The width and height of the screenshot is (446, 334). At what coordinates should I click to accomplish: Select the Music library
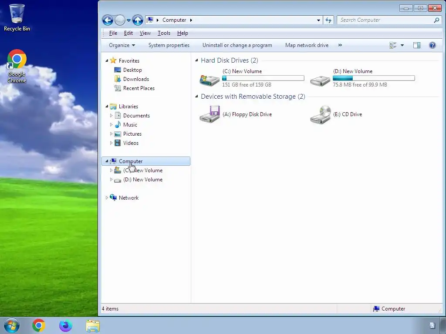pos(130,125)
